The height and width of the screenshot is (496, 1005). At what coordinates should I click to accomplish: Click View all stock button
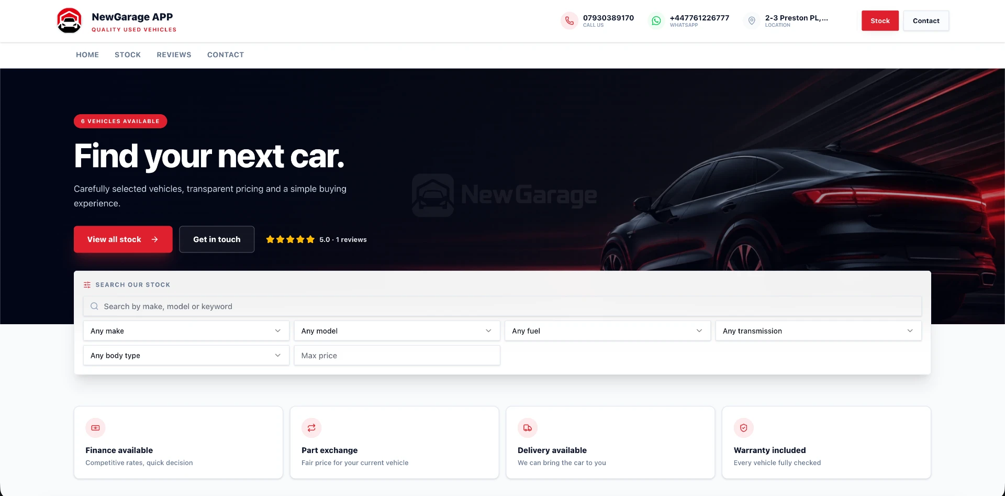123,239
